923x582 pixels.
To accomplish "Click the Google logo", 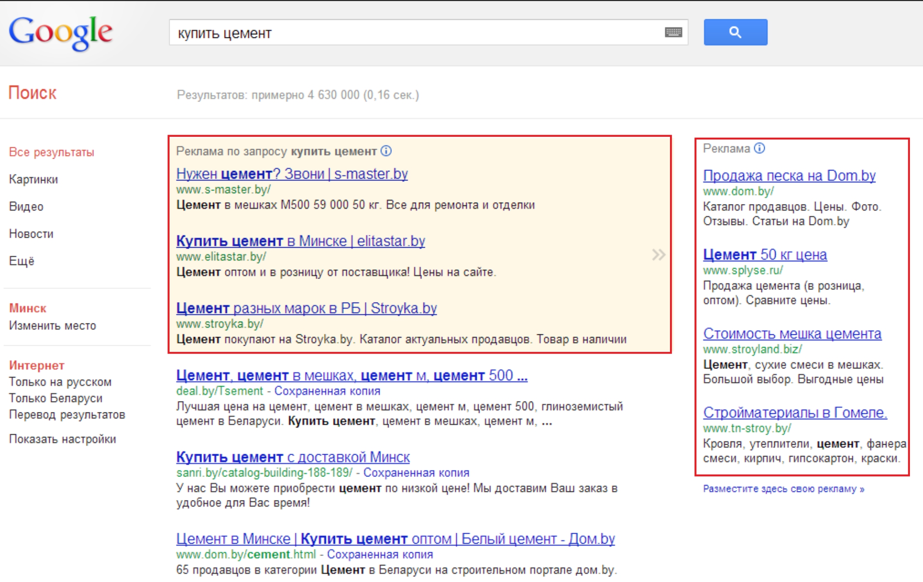I will pyautogui.click(x=61, y=33).
